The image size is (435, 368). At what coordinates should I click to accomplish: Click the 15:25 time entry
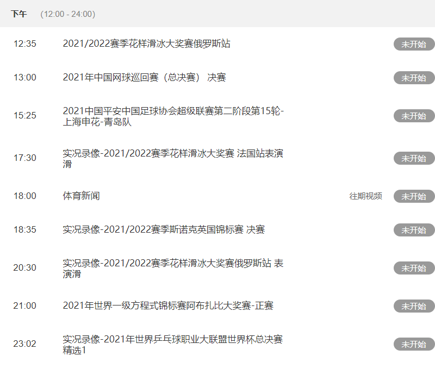coord(25,115)
